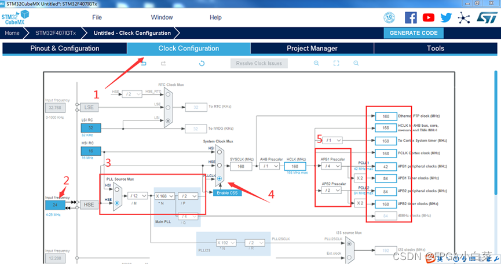Select HSI in PLL Source Mux

[117, 189]
